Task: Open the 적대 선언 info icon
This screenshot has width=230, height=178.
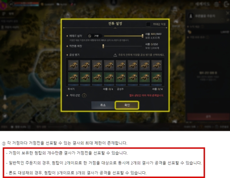Action: click(84, 96)
